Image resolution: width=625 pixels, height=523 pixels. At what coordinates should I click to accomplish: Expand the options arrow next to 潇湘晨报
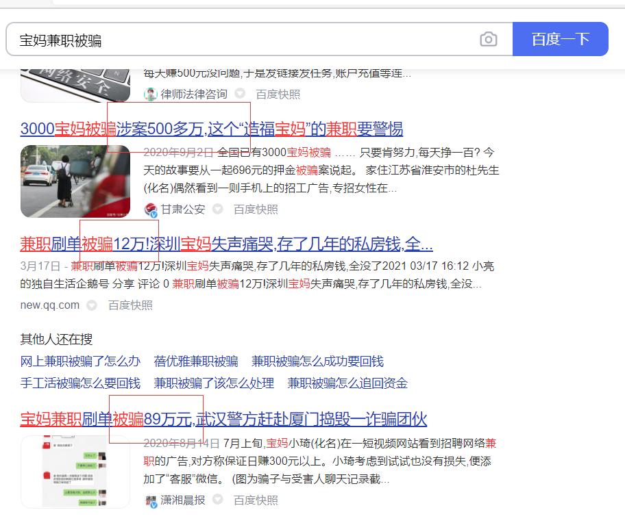pyautogui.click(x=217, y=500)
